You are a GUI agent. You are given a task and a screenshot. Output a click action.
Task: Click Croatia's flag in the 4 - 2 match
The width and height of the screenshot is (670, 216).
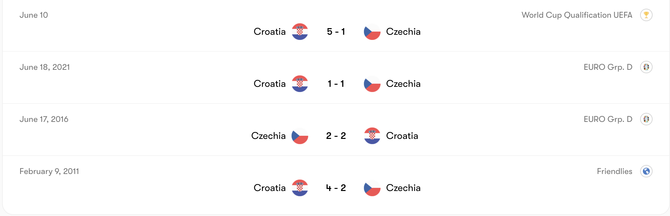point(300,188)
